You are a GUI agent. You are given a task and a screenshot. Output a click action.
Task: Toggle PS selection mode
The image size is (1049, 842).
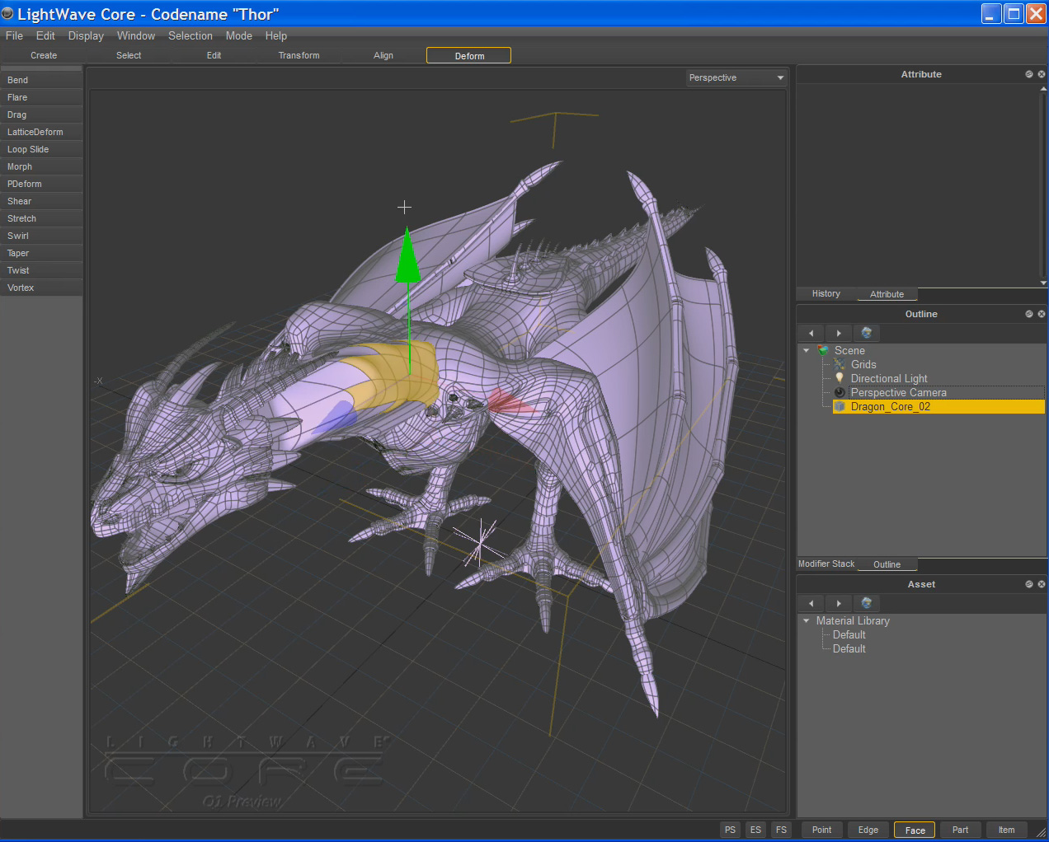point(730,830)
